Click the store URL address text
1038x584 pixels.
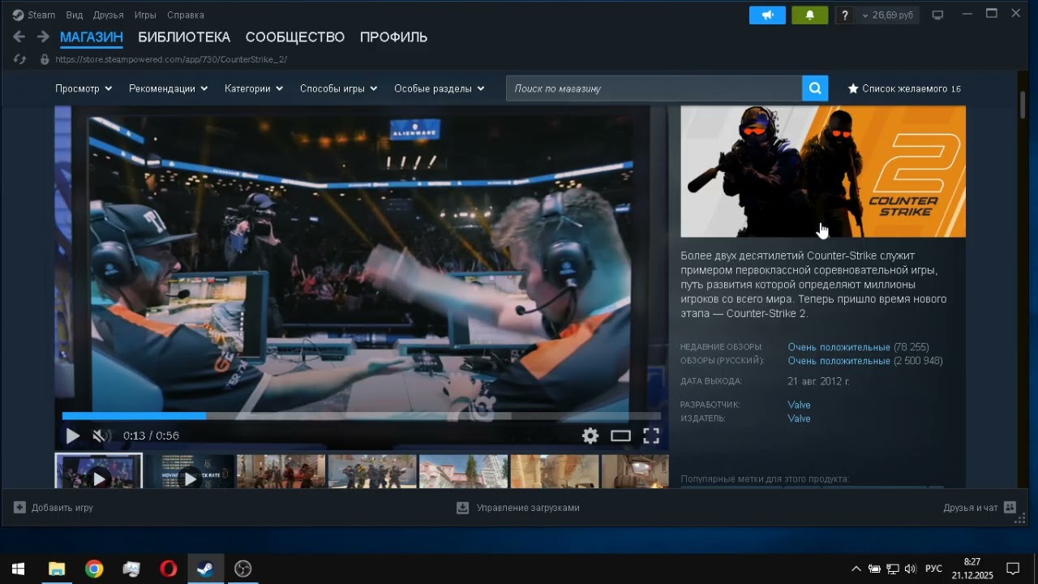(171, 59)
